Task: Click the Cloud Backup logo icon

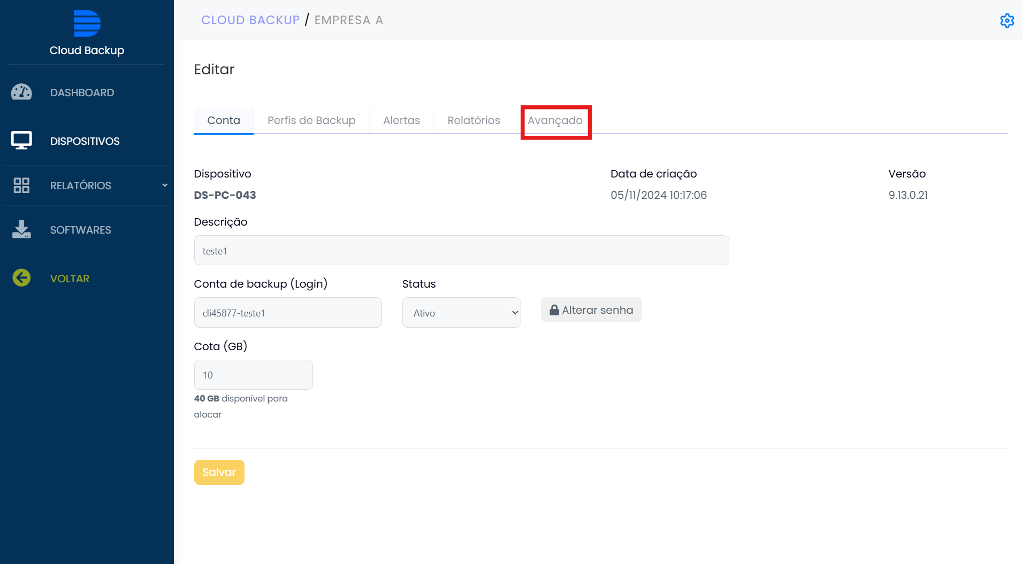Action: coord(87,24)
